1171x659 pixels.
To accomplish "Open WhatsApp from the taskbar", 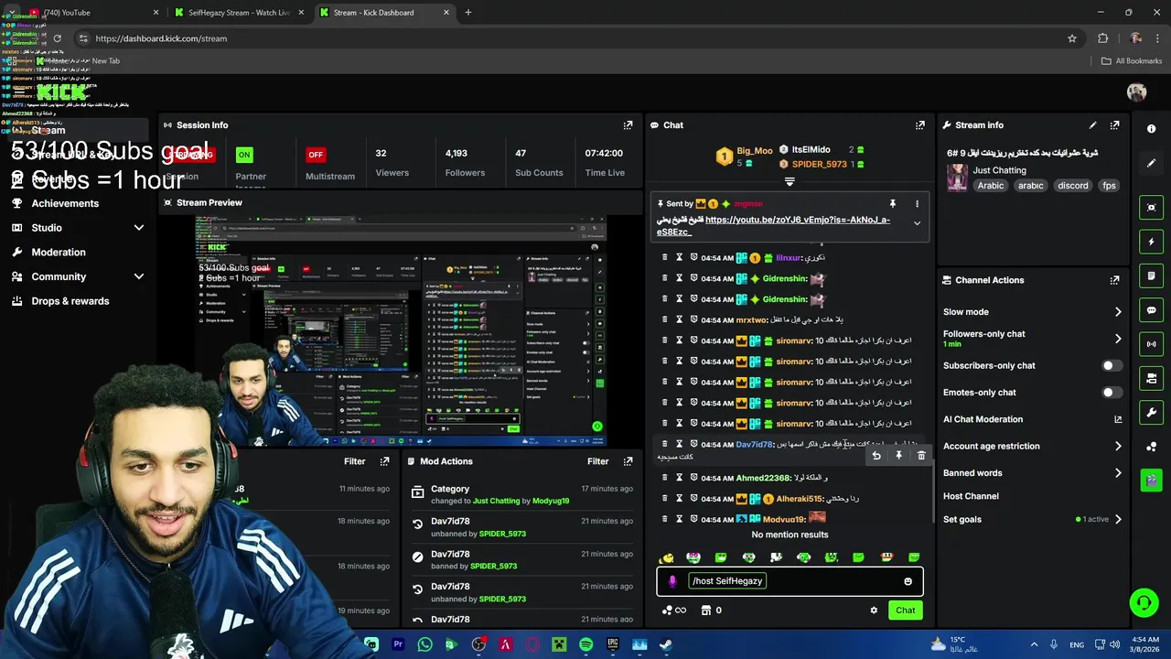I will click(424, 644).
